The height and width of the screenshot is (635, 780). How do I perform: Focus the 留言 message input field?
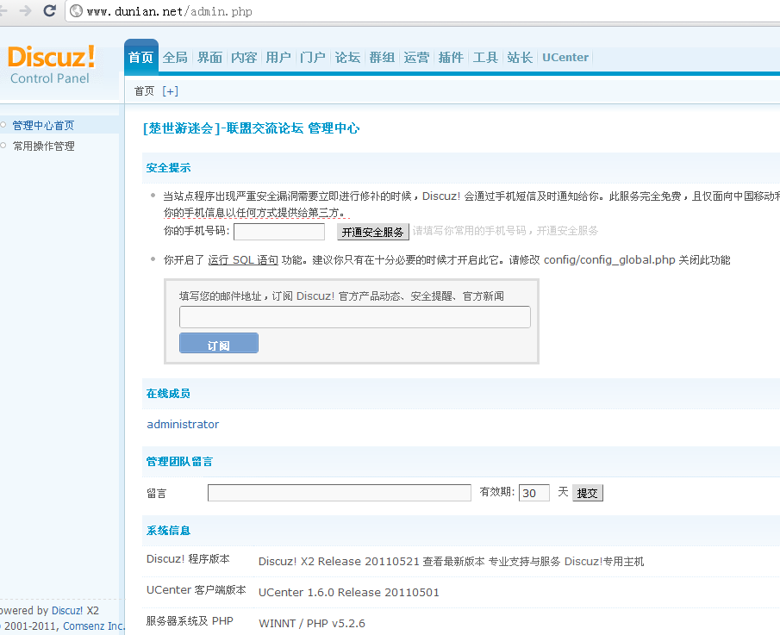pyautogui.click(x=340, y=493)
